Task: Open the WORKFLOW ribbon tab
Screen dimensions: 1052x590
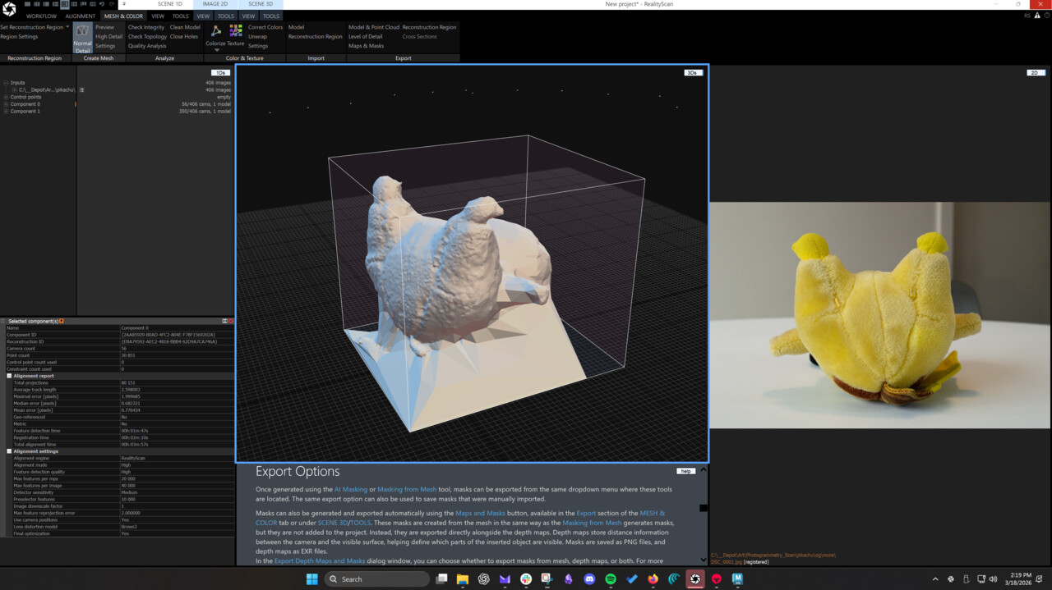Action: 41,16
